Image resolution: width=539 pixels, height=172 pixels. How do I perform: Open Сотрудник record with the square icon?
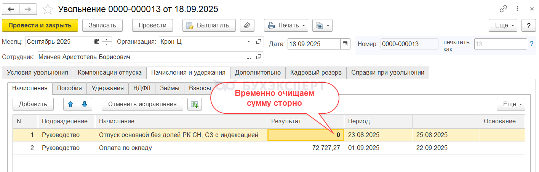click(x=259, y=57)
